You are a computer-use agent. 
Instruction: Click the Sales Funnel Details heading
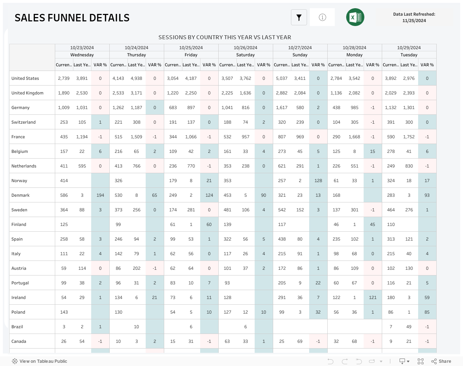pos(72,18)
